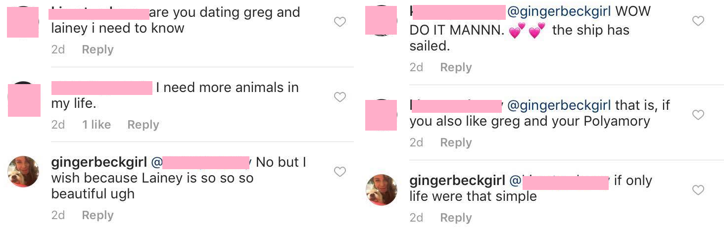This screenshot has width=724, height=232.
Task: Tap @gingerbeckgirl mention in "that is, if" comment
Action: coord(559,105)
